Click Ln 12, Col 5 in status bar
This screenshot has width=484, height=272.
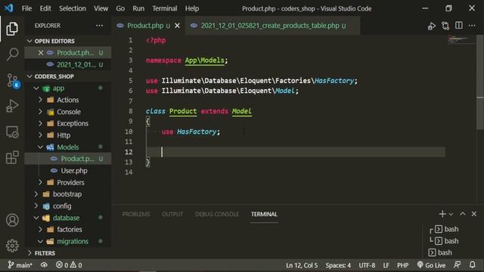pyautogui.click(x=302, y=265)
